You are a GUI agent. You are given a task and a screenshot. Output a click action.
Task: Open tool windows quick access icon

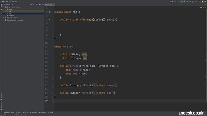1,115
